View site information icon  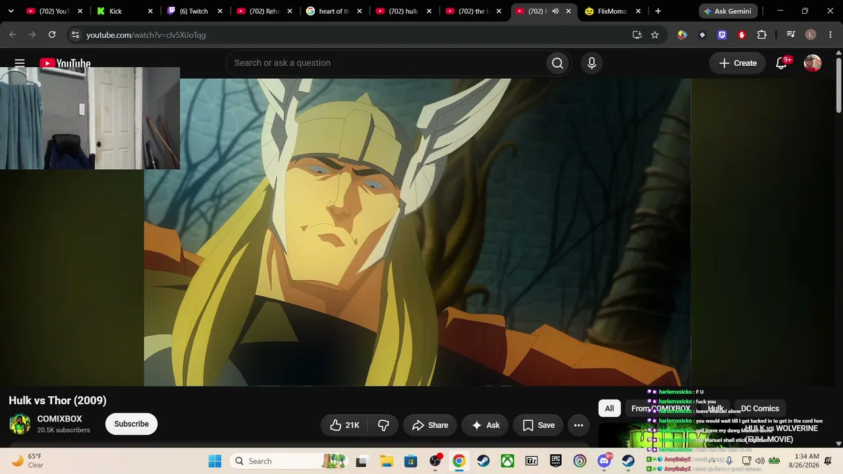(x=75, y=35)
